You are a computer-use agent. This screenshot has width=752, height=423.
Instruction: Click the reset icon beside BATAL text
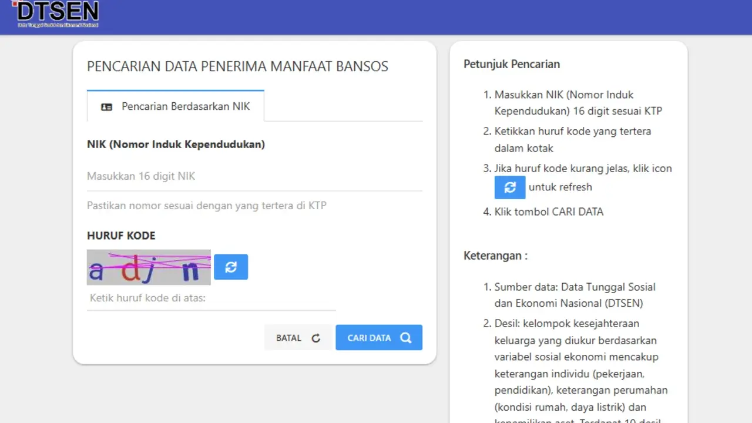click(x=316, y=338)
